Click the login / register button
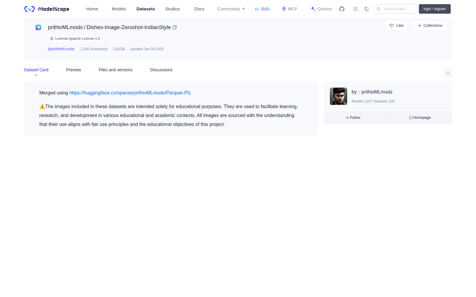Viewport: 476px width, 297px height. 435,9
